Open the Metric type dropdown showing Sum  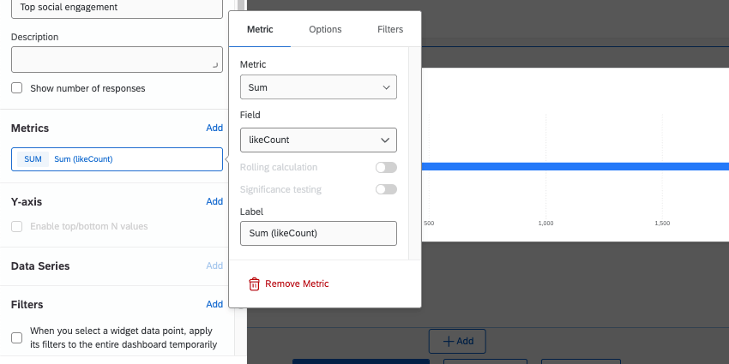[x=318, y=87]
